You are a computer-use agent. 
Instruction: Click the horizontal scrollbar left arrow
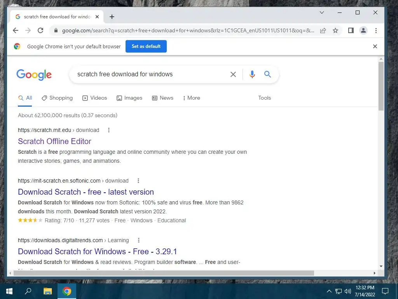pyautogui.click(x=10, y=273)
